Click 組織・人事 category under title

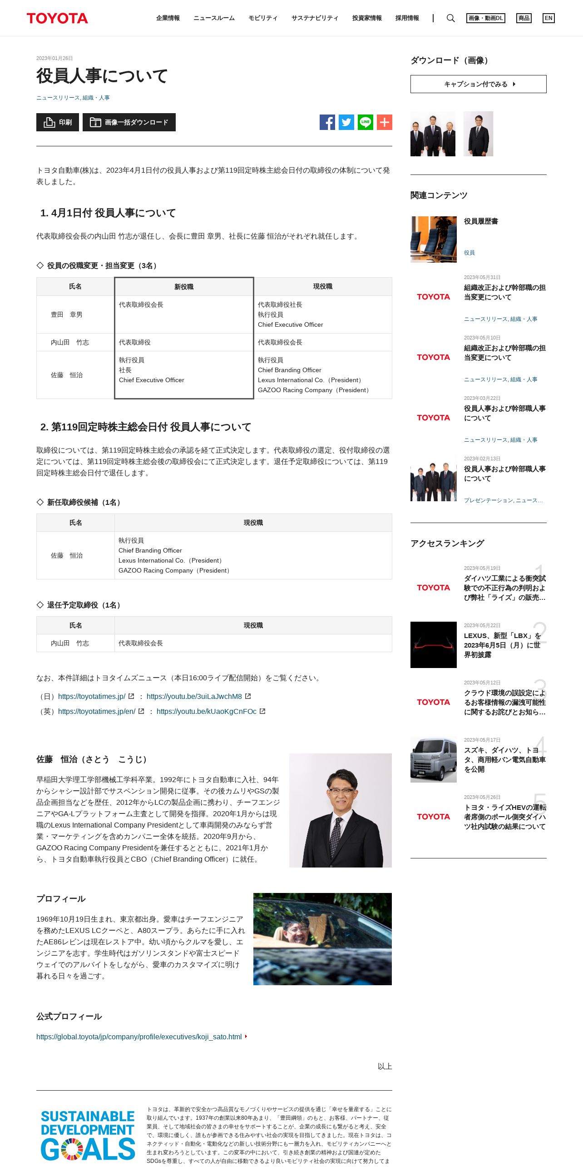click(96, 98)
